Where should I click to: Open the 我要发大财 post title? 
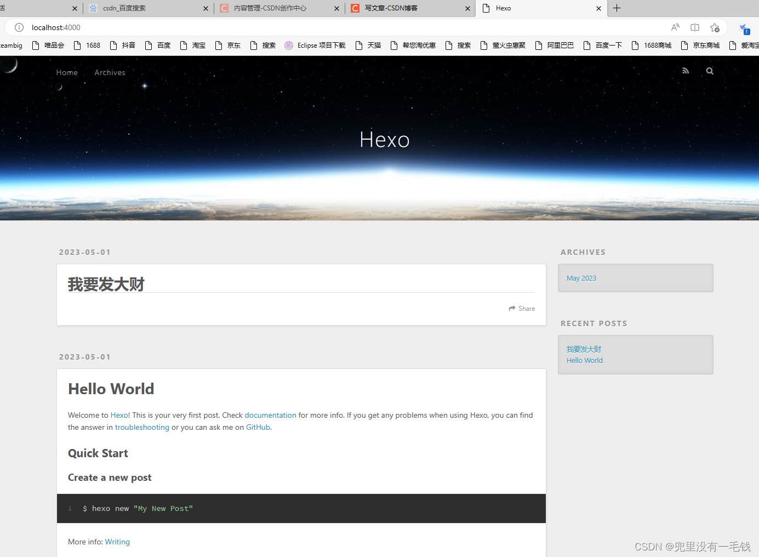(x=106, y=284)
